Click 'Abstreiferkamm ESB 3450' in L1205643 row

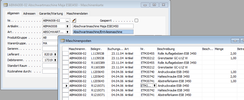click(175, 81)
